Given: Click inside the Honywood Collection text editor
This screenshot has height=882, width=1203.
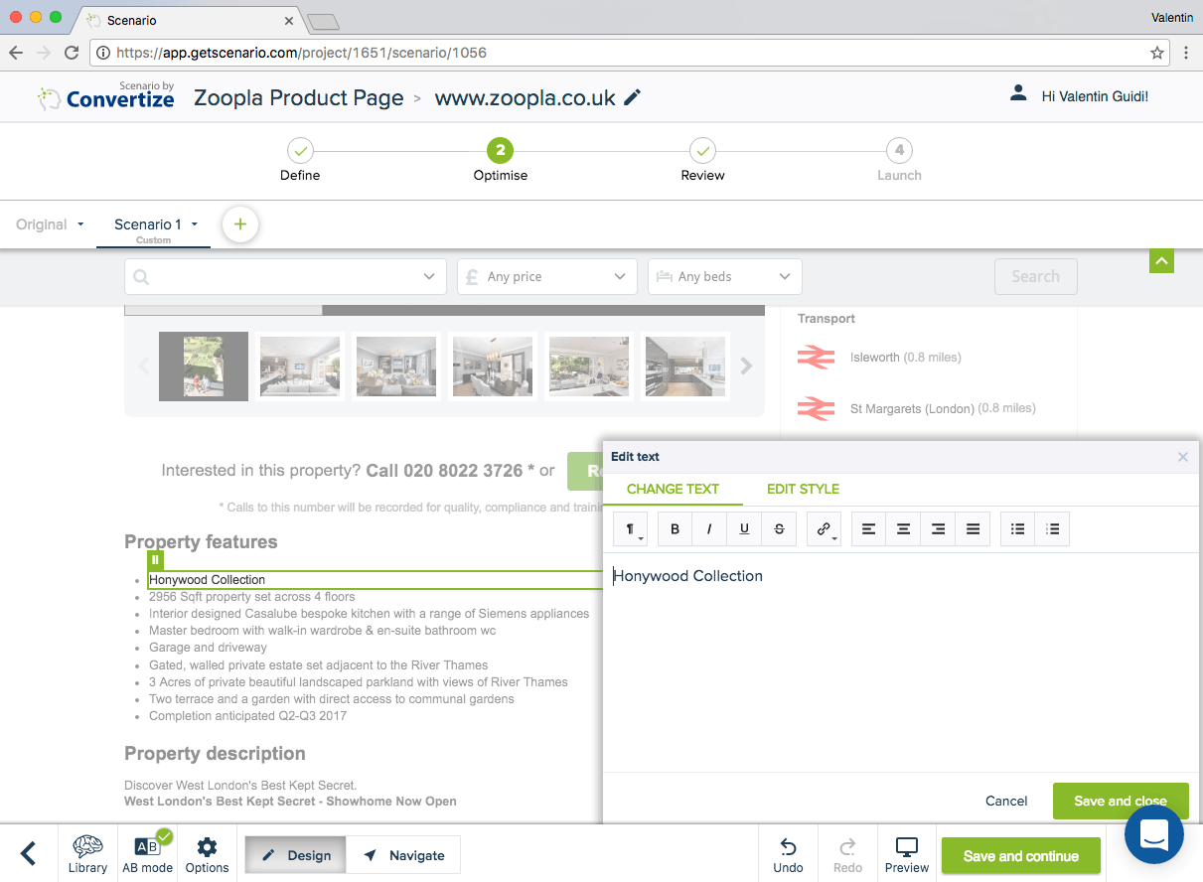Looking at the screenshot, I should (x=901, y=662).
